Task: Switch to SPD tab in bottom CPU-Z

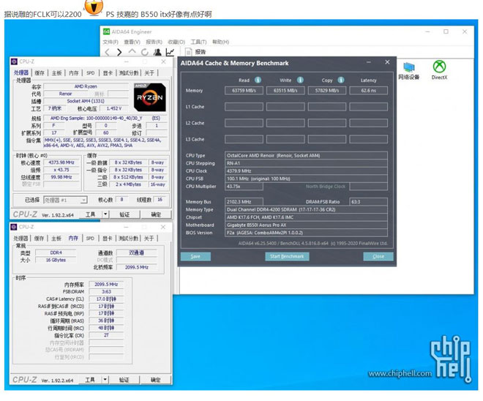Action: click(x=90, y=239)
